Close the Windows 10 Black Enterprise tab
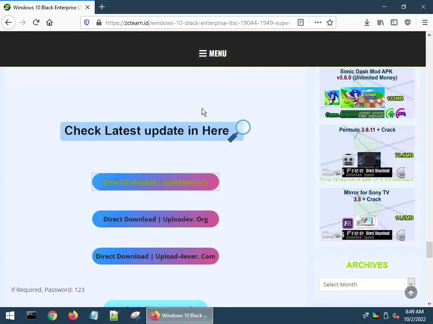433x324 pixels. (x=88, y=7)
